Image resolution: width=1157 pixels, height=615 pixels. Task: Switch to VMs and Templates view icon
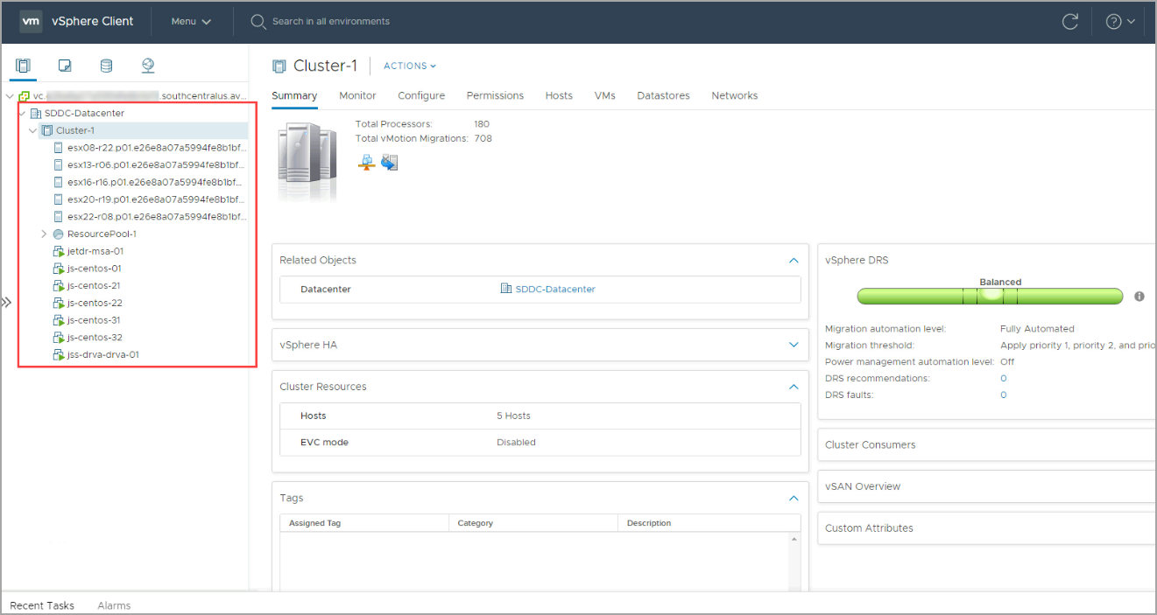[x=64, y=66]
